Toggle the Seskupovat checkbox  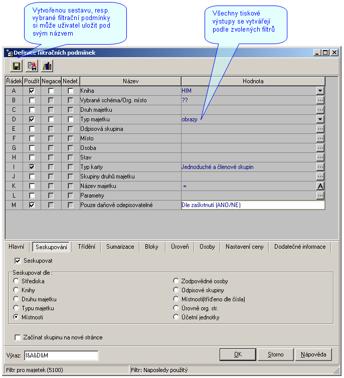pos(18,261)
